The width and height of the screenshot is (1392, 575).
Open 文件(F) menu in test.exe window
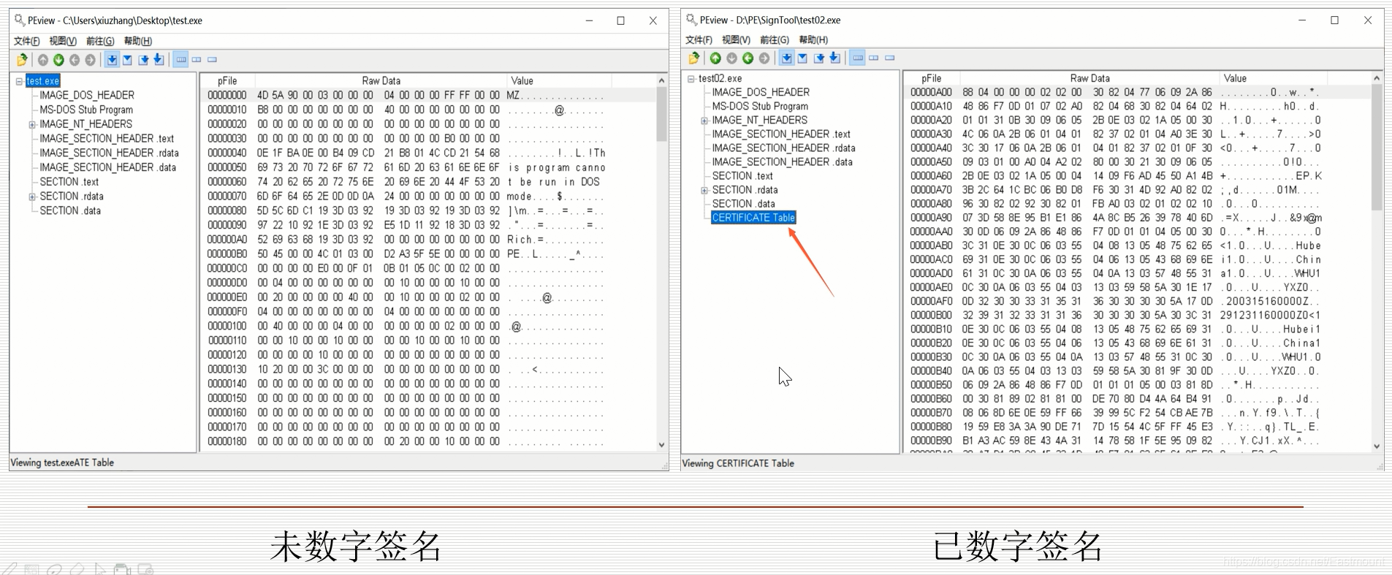coord(27,41)
